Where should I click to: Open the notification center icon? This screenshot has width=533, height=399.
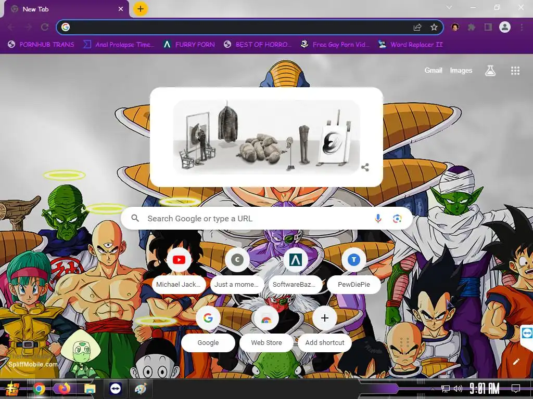point(516,389)
